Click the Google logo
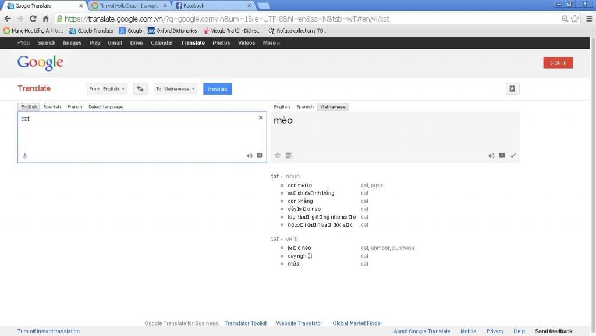596x336 pixels. (x=40, y=63)
